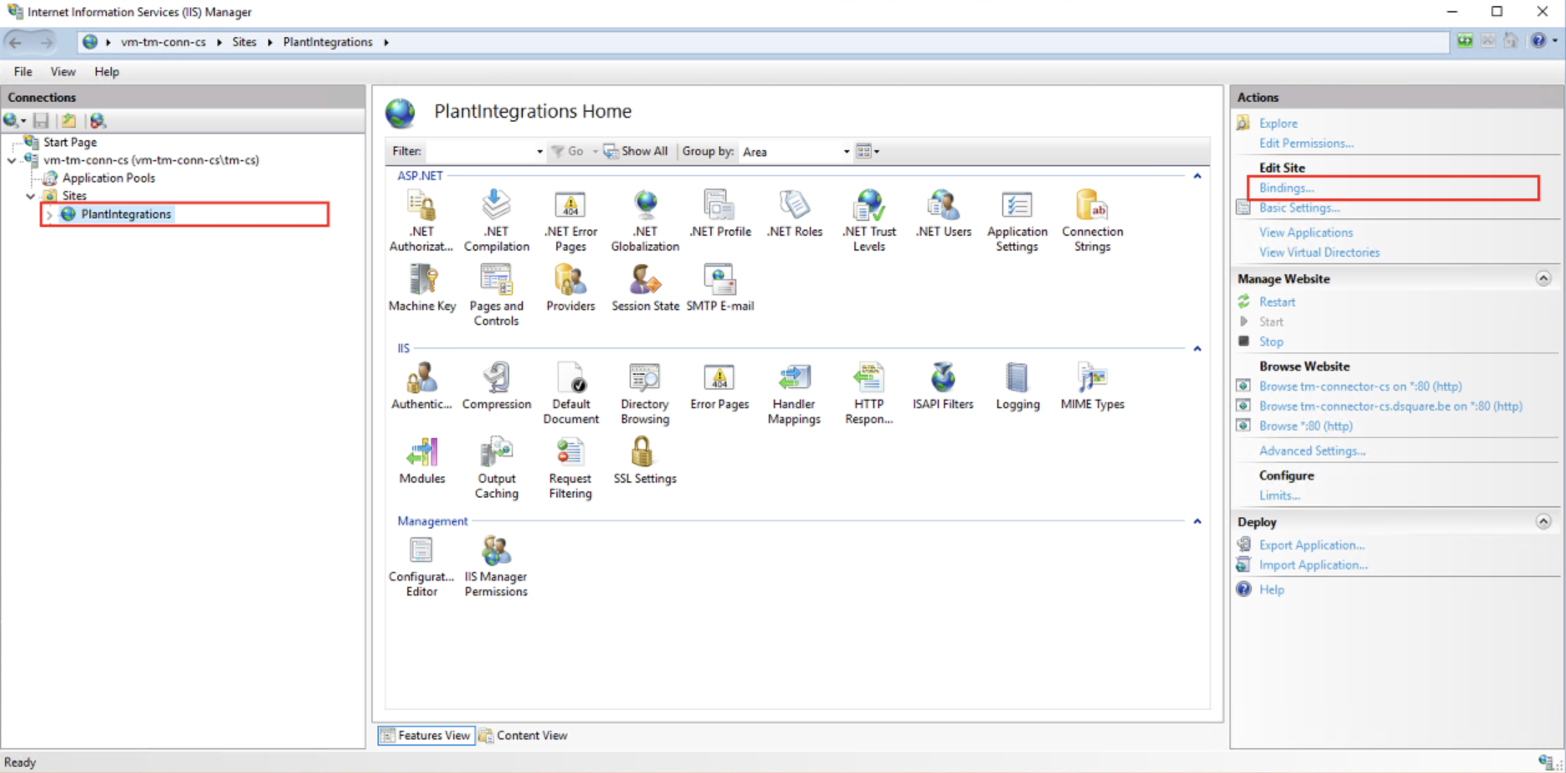Open the Configuration Editor icon

point(421,551)
